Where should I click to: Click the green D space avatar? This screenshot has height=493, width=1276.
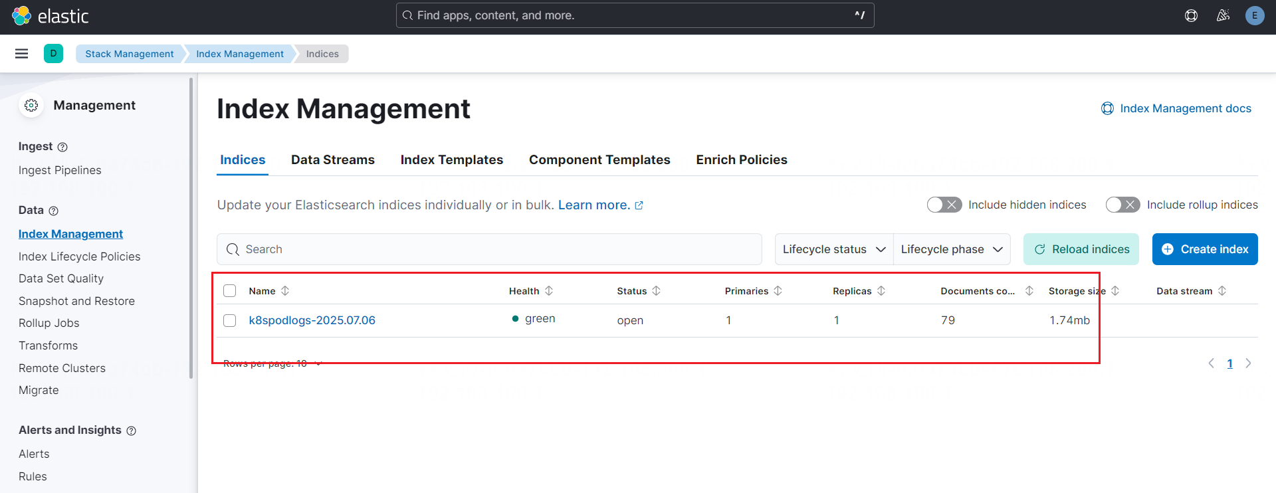[x=53, y=54]
